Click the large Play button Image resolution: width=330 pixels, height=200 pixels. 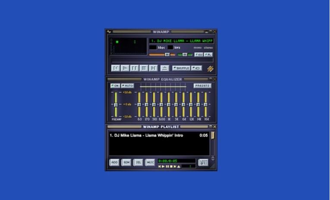point(125,68)
